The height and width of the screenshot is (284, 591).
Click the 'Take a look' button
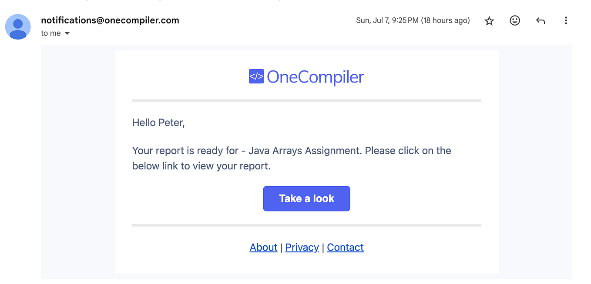click(306, 198)
